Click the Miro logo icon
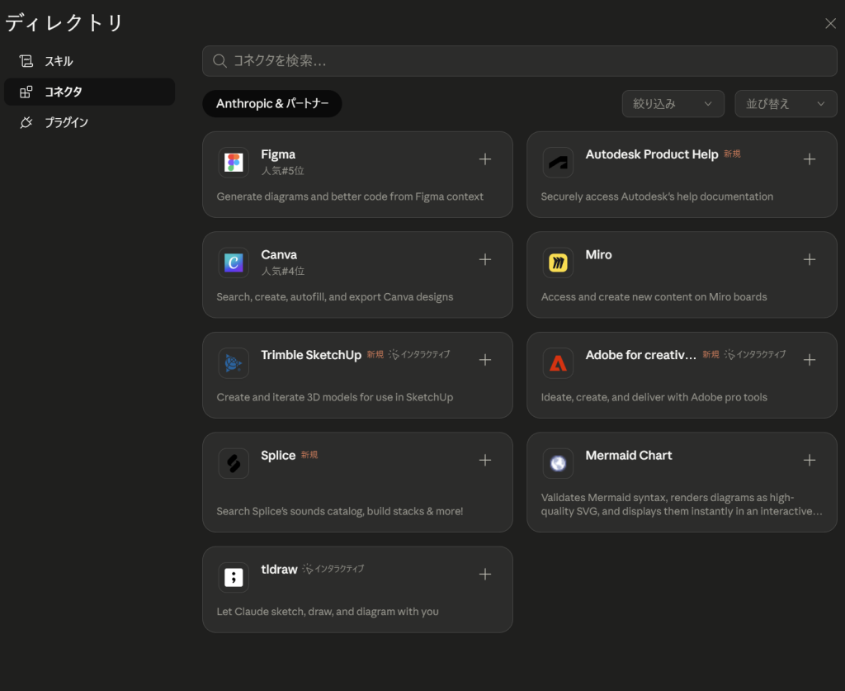845x691 pixels. point(558,263)
